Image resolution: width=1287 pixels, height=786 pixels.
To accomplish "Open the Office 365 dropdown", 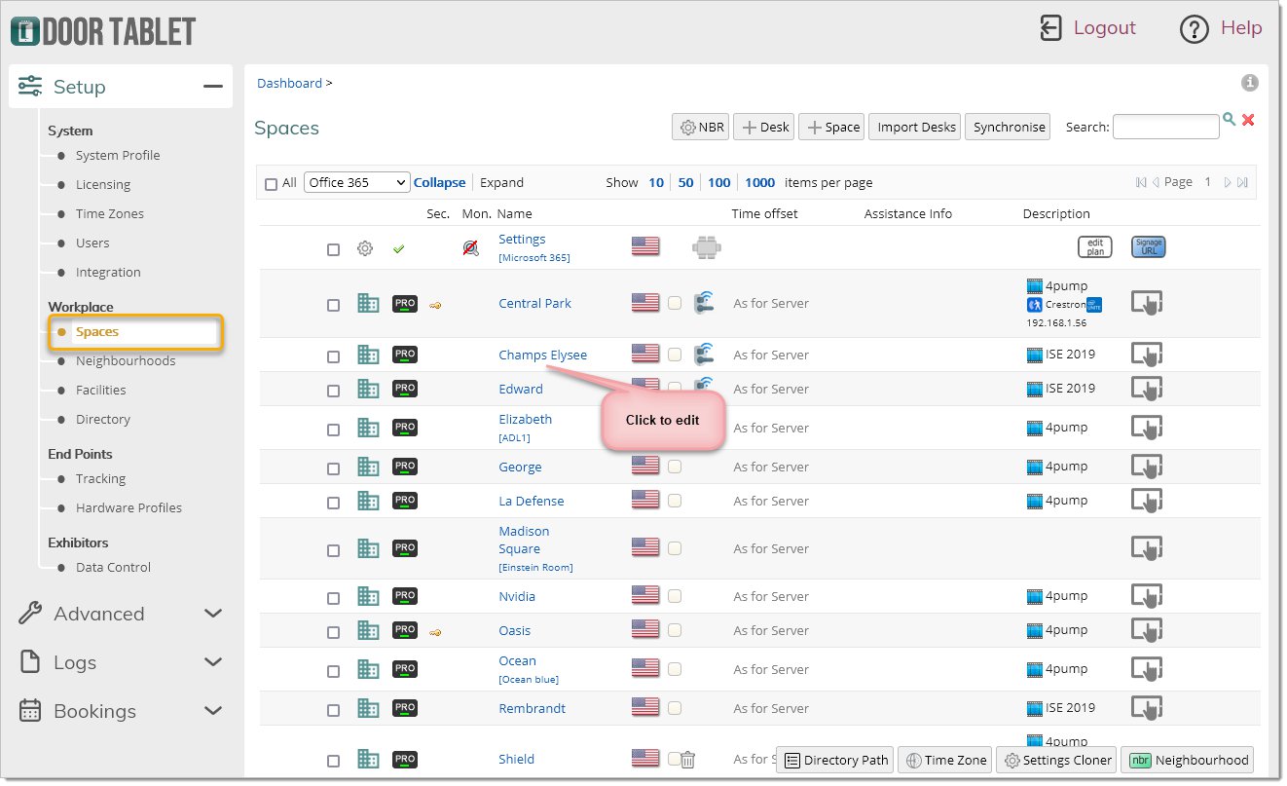I will pyautogui.click(x=357, y=182).
